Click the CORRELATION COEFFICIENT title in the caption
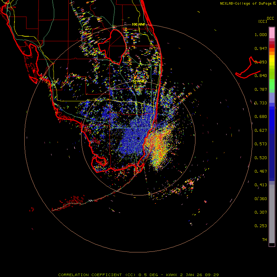Viewport: 277px width, 277px height. pos(90,275)
